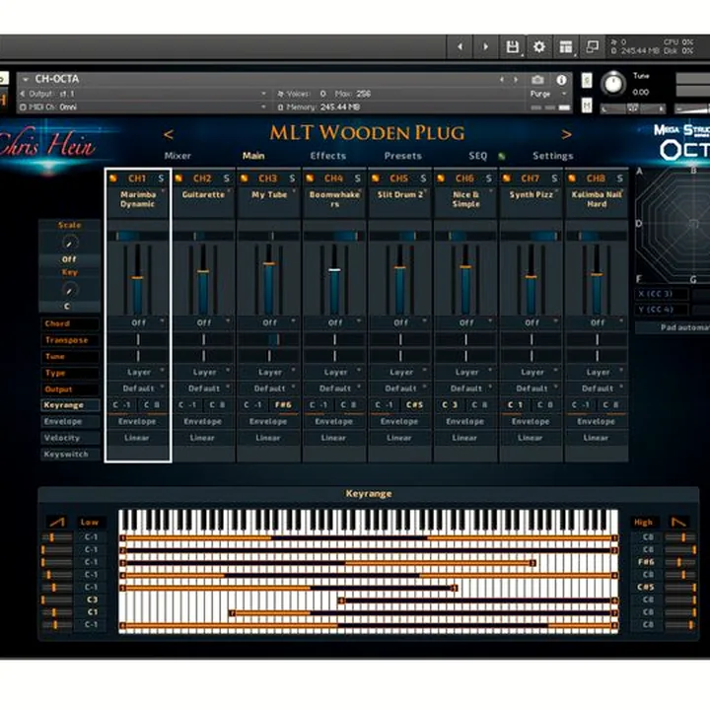
Task: Click CH5 Linear velocity curve
Action: [x=399, y=438]
